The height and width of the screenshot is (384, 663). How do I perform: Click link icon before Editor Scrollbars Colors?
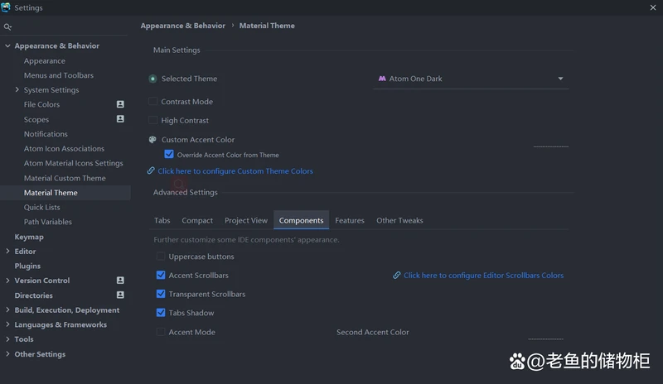click(397, 275)
